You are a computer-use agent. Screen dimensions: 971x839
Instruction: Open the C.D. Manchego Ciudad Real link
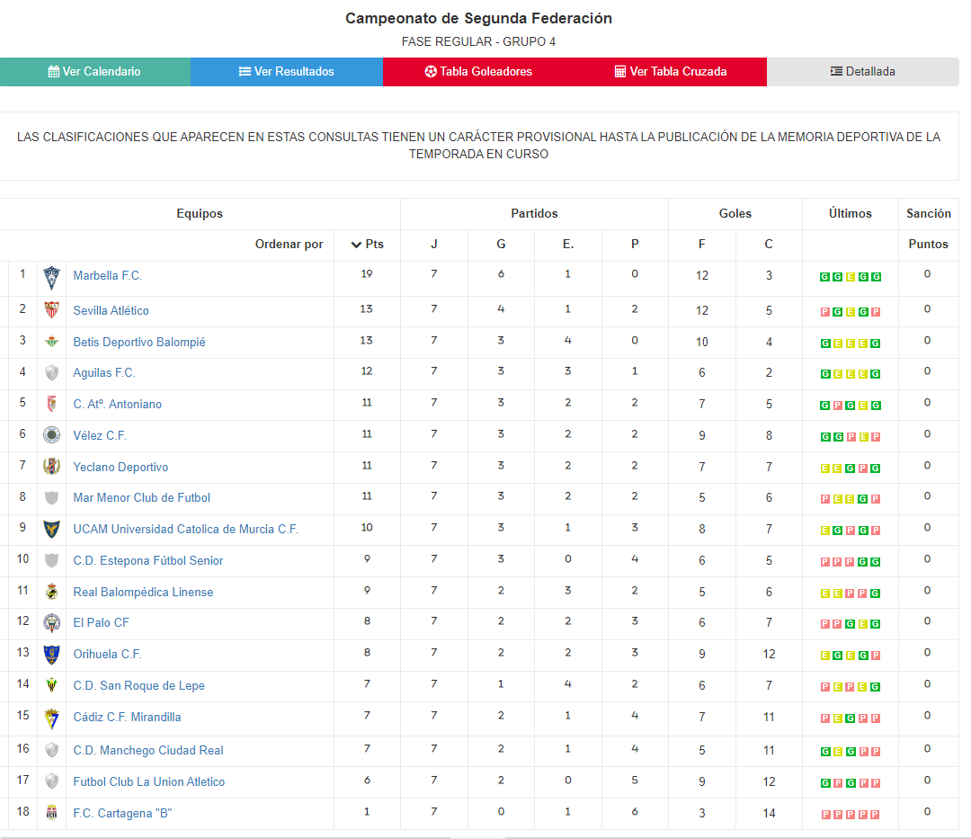pos(148,751)
